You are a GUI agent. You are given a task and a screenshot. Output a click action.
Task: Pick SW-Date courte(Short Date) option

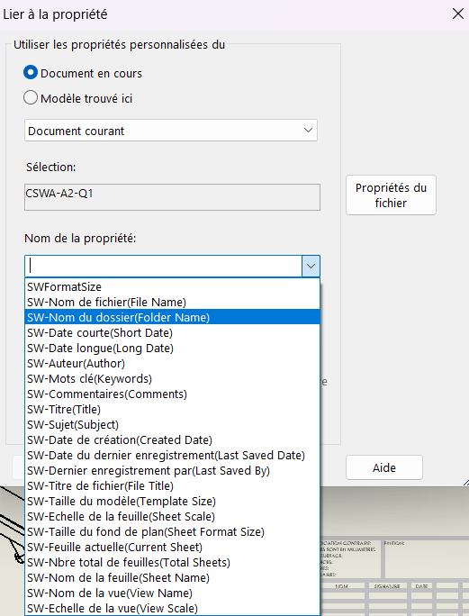click(x=173, y=332)
